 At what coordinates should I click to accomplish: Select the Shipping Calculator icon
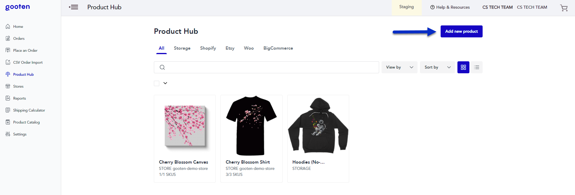(x=8, y=110)
